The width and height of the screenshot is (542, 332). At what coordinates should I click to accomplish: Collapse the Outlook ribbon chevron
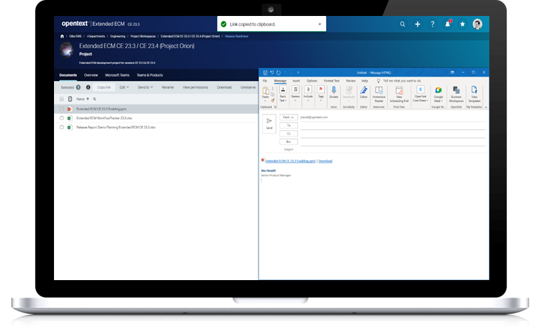[485, 107]
